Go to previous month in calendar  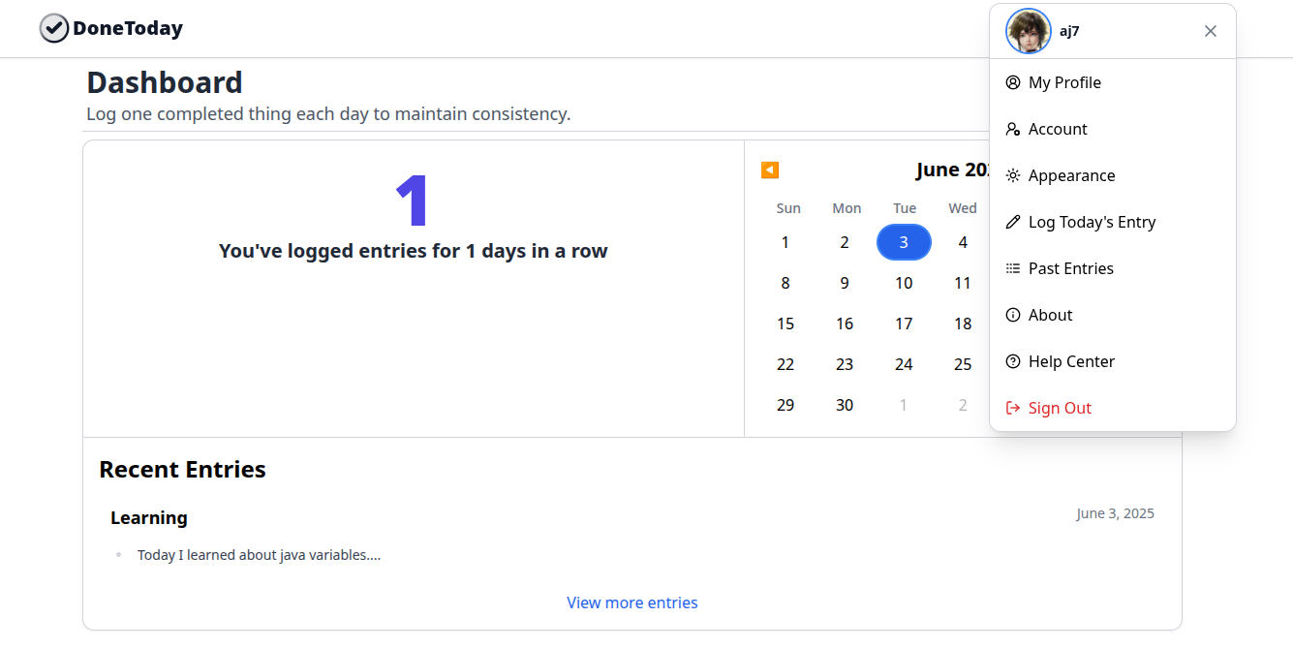click(770, 170)
